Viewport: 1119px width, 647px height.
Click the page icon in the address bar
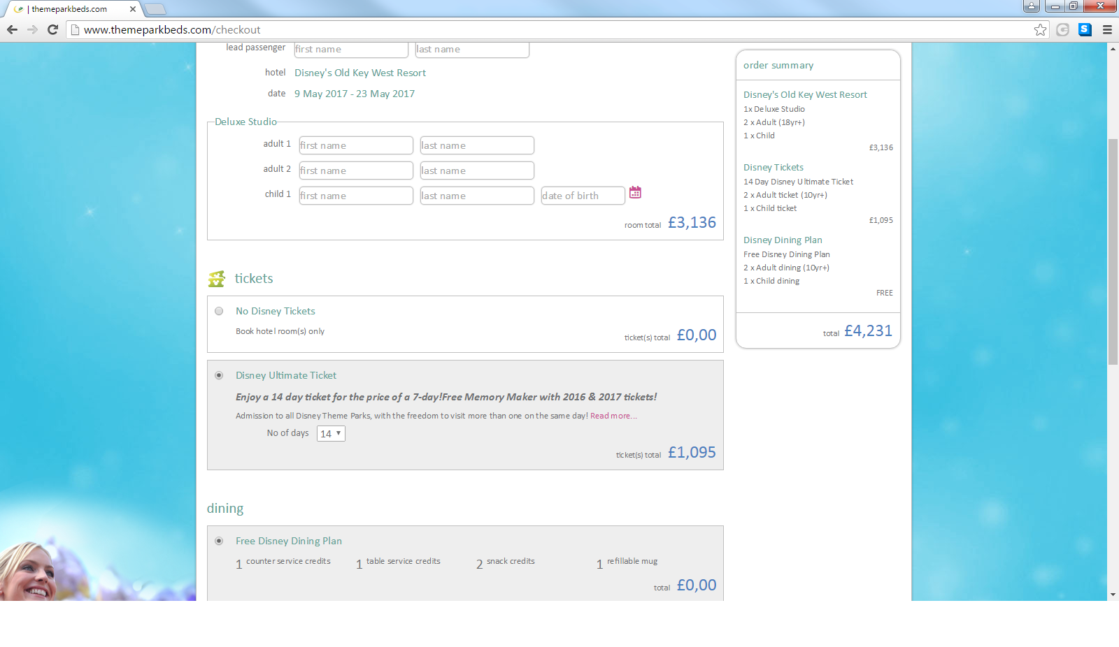point(75,29)
